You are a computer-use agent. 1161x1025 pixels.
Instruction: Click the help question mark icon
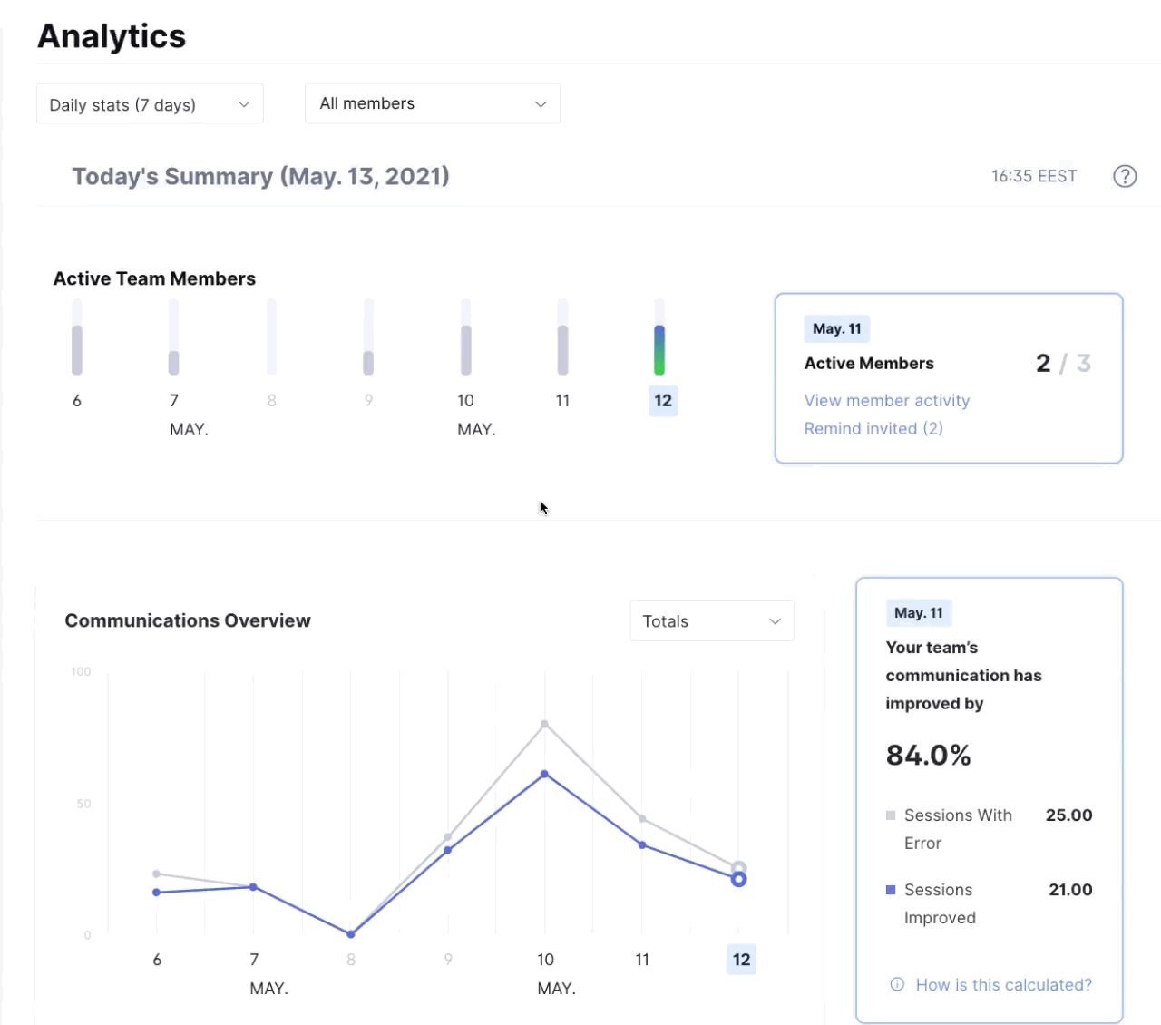1125,176
